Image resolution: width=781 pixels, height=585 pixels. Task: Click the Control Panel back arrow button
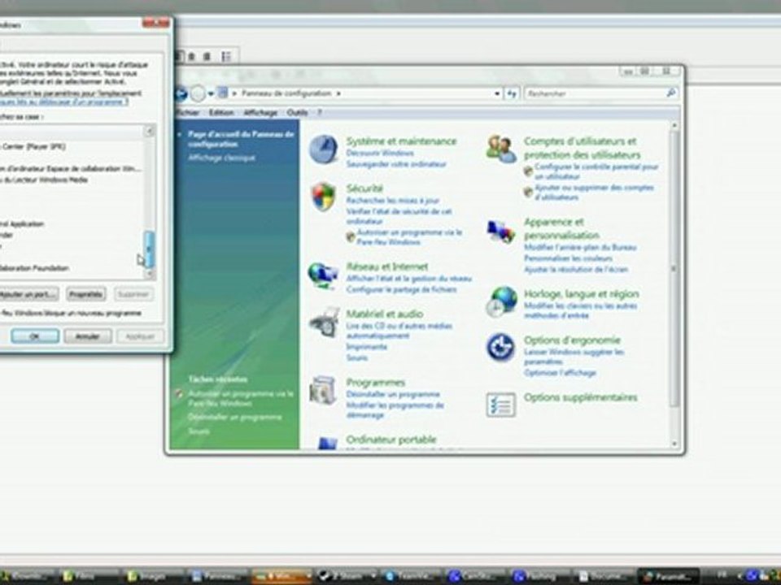pos(181,93)
